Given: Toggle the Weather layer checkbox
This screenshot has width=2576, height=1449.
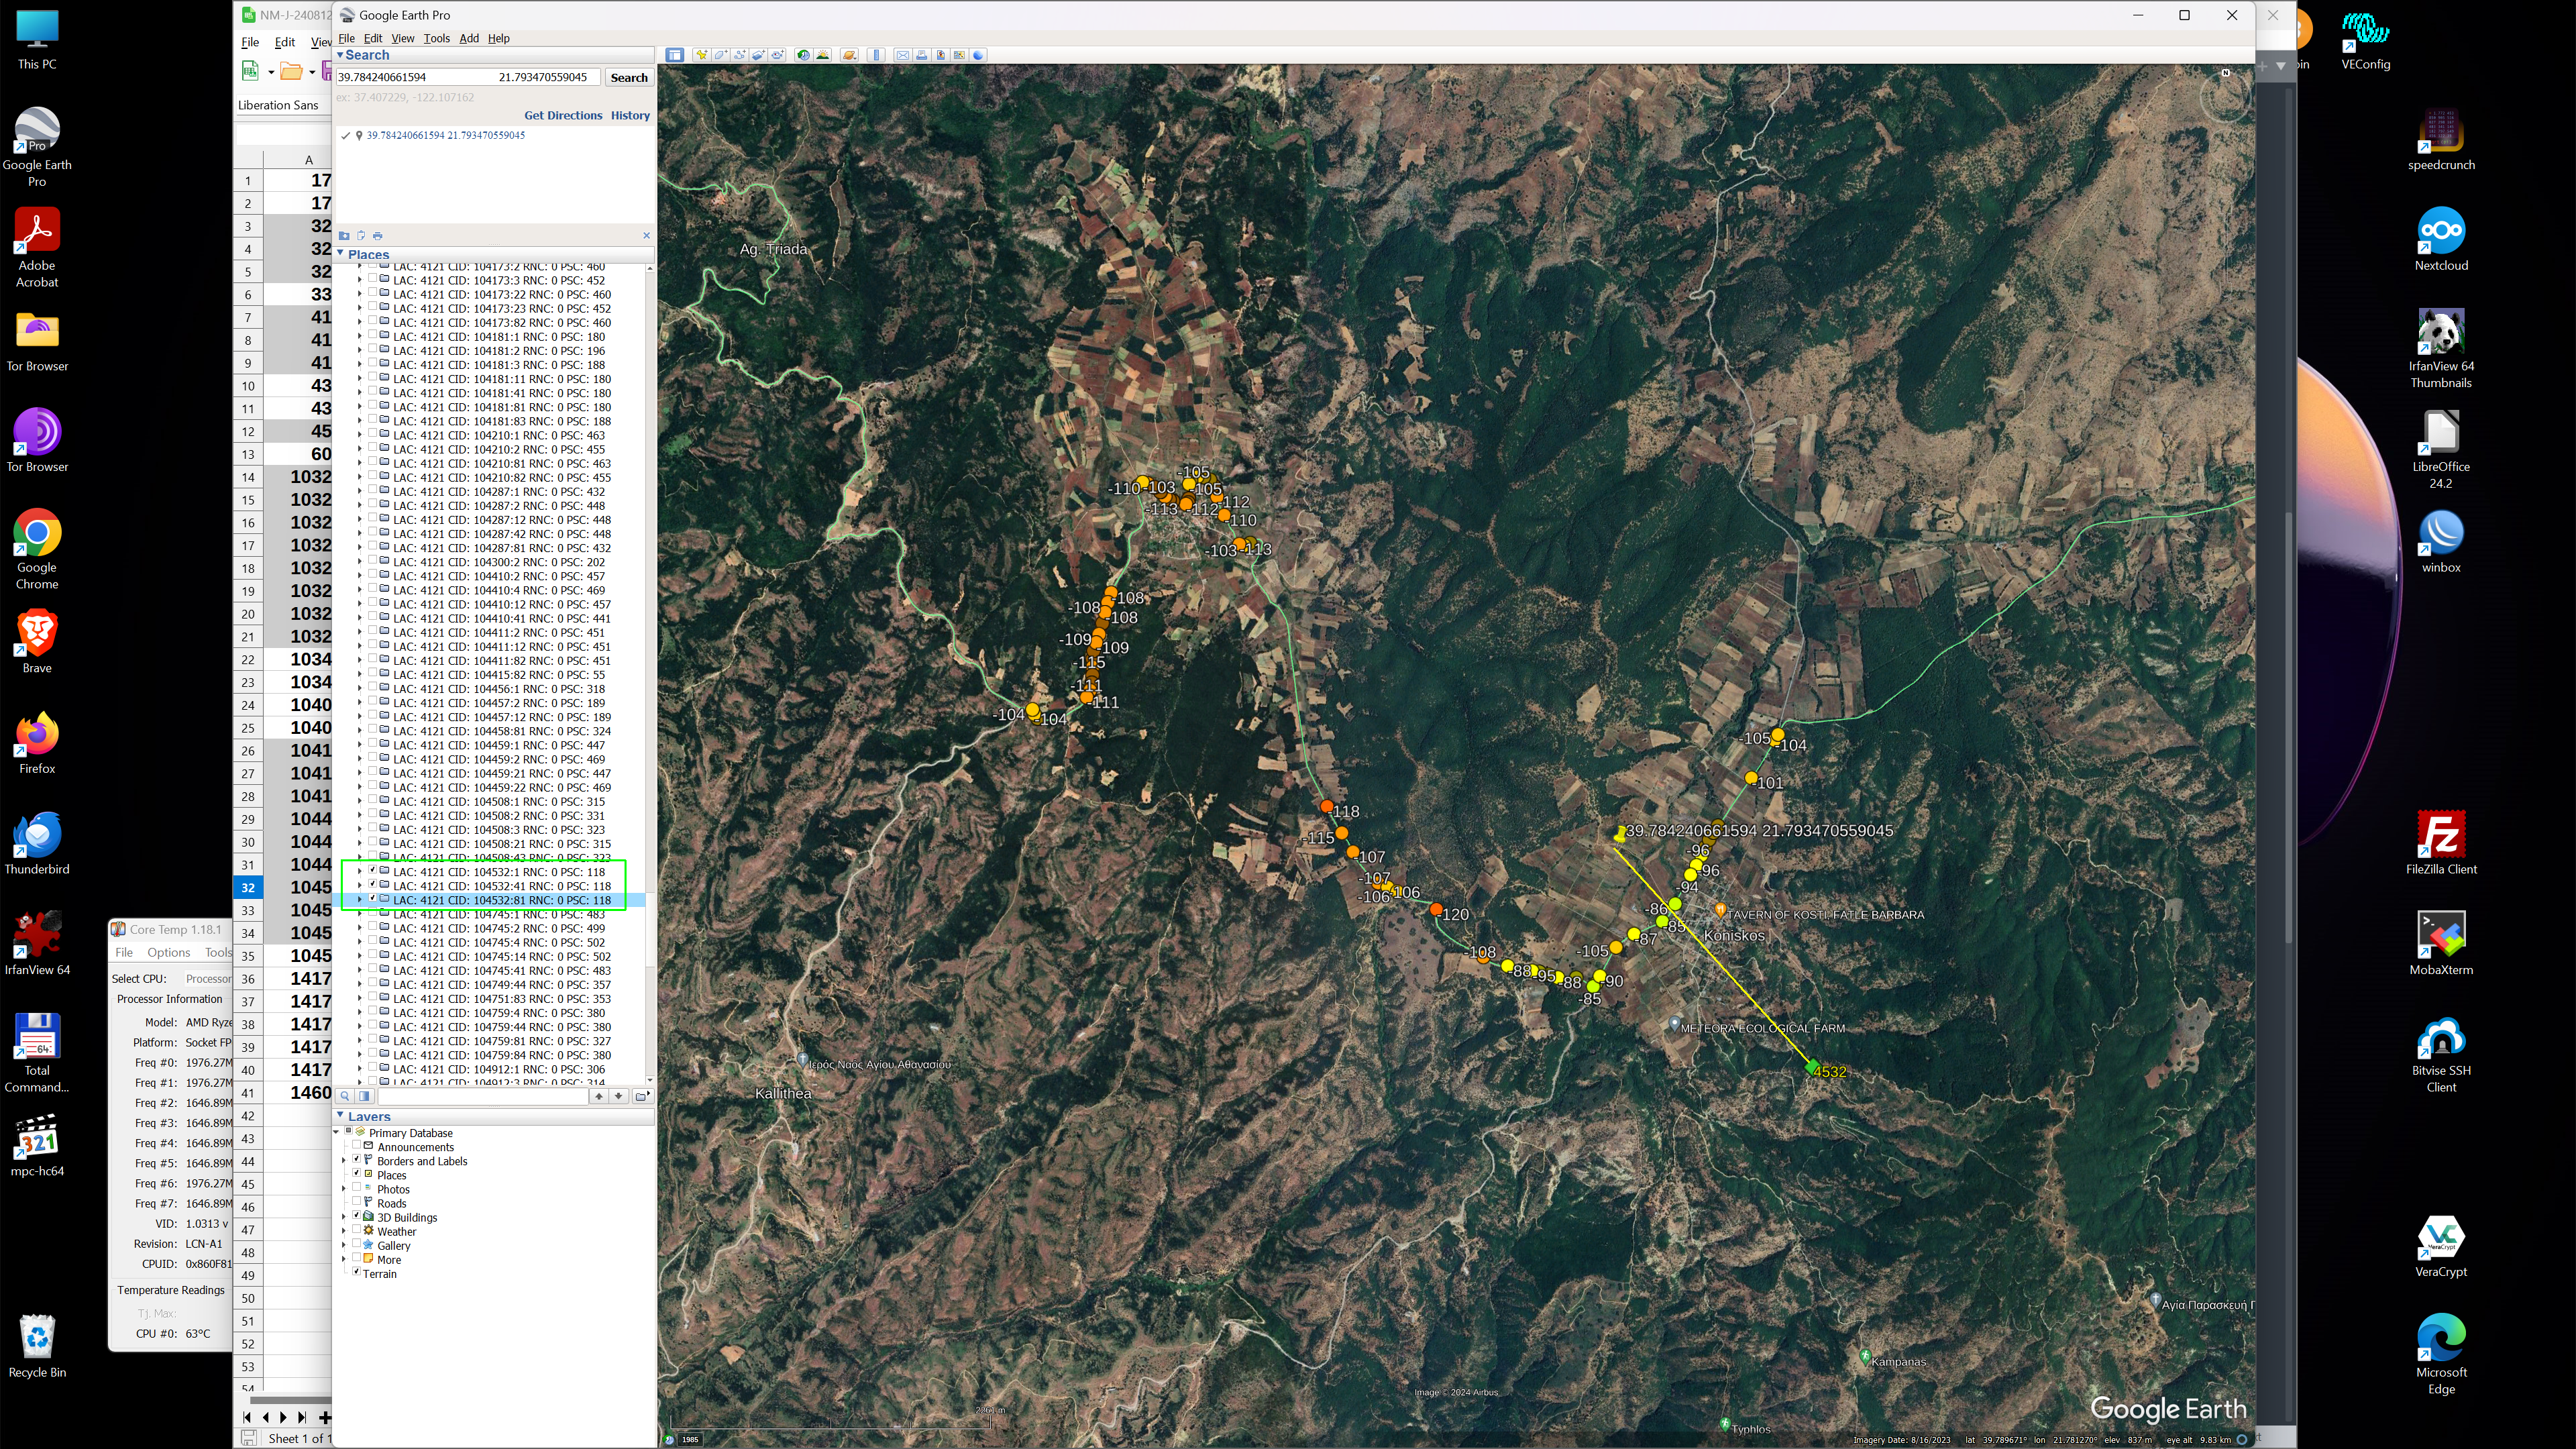Looking at the screenshot, I should pyautogui.click(x=356, y=1230).
